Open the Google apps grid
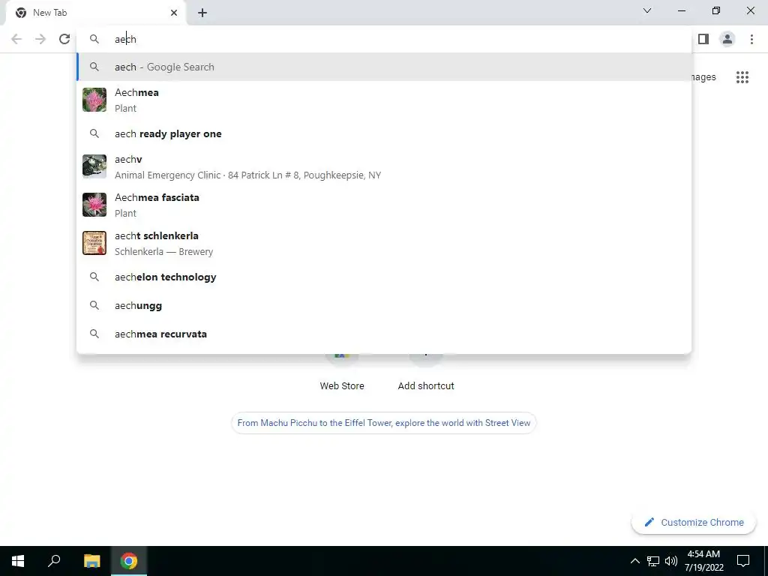This screenshot has width=768, height=576. point(742,77)
